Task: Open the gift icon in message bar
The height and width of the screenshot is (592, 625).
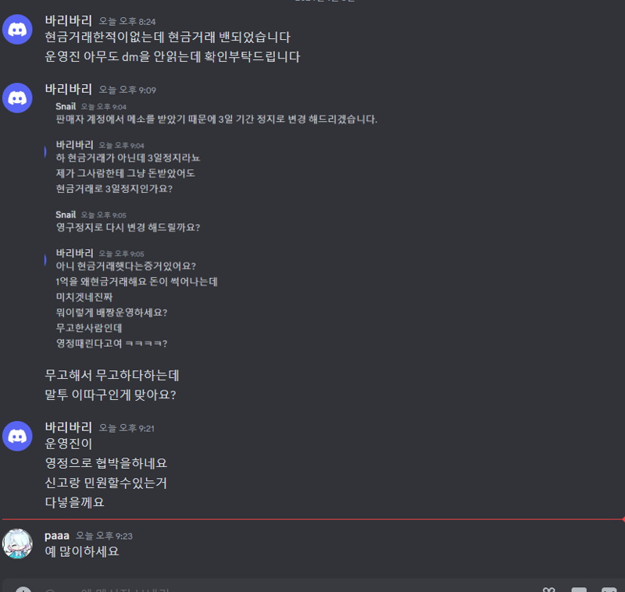Action: 548,590
